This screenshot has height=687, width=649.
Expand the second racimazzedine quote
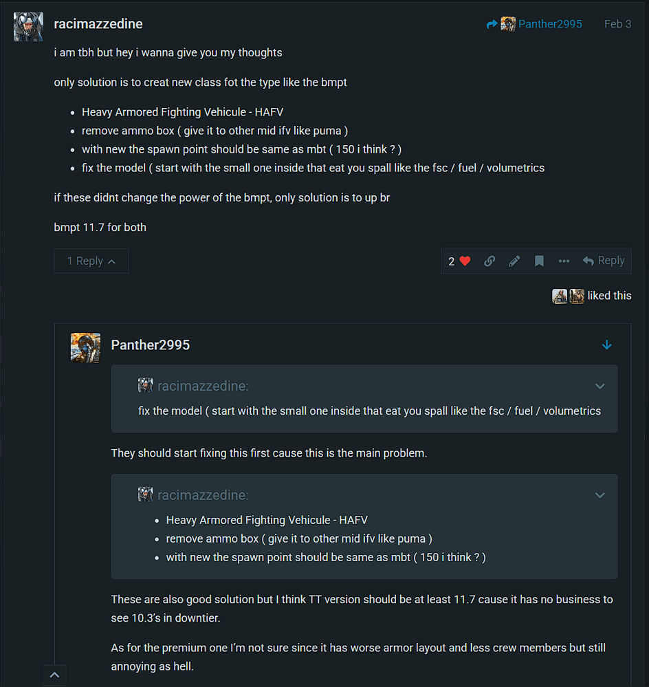pos(599,495)
